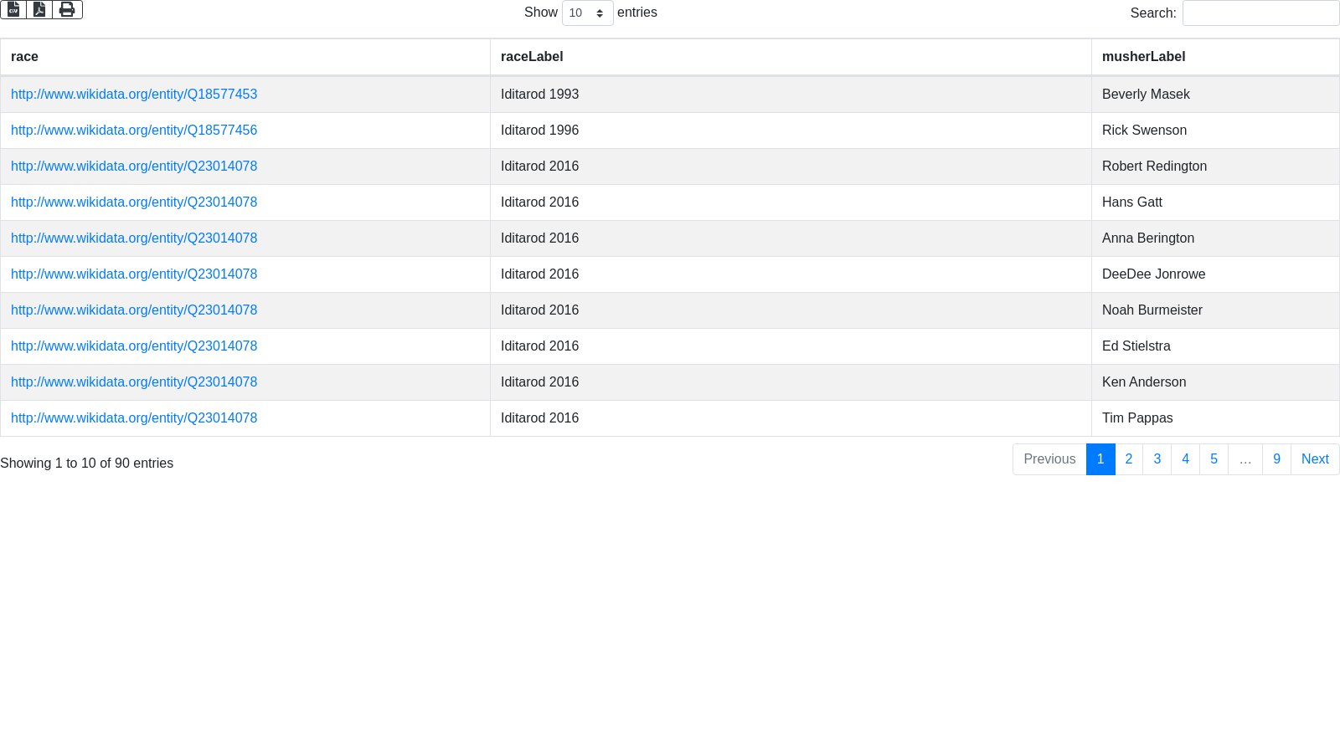Click Iditarod 2016 in Tim Pappas row
This screenshot has width=1340, height=753.
click(x=540, y=418)
